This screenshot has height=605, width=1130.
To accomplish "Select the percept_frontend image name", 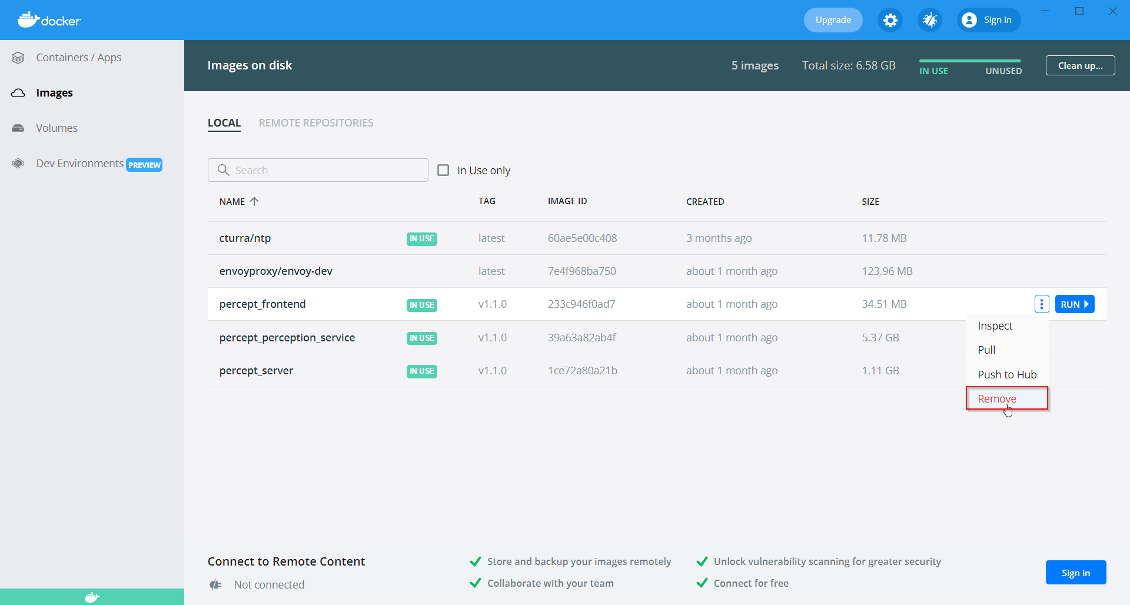I will [x=262, y=304].
